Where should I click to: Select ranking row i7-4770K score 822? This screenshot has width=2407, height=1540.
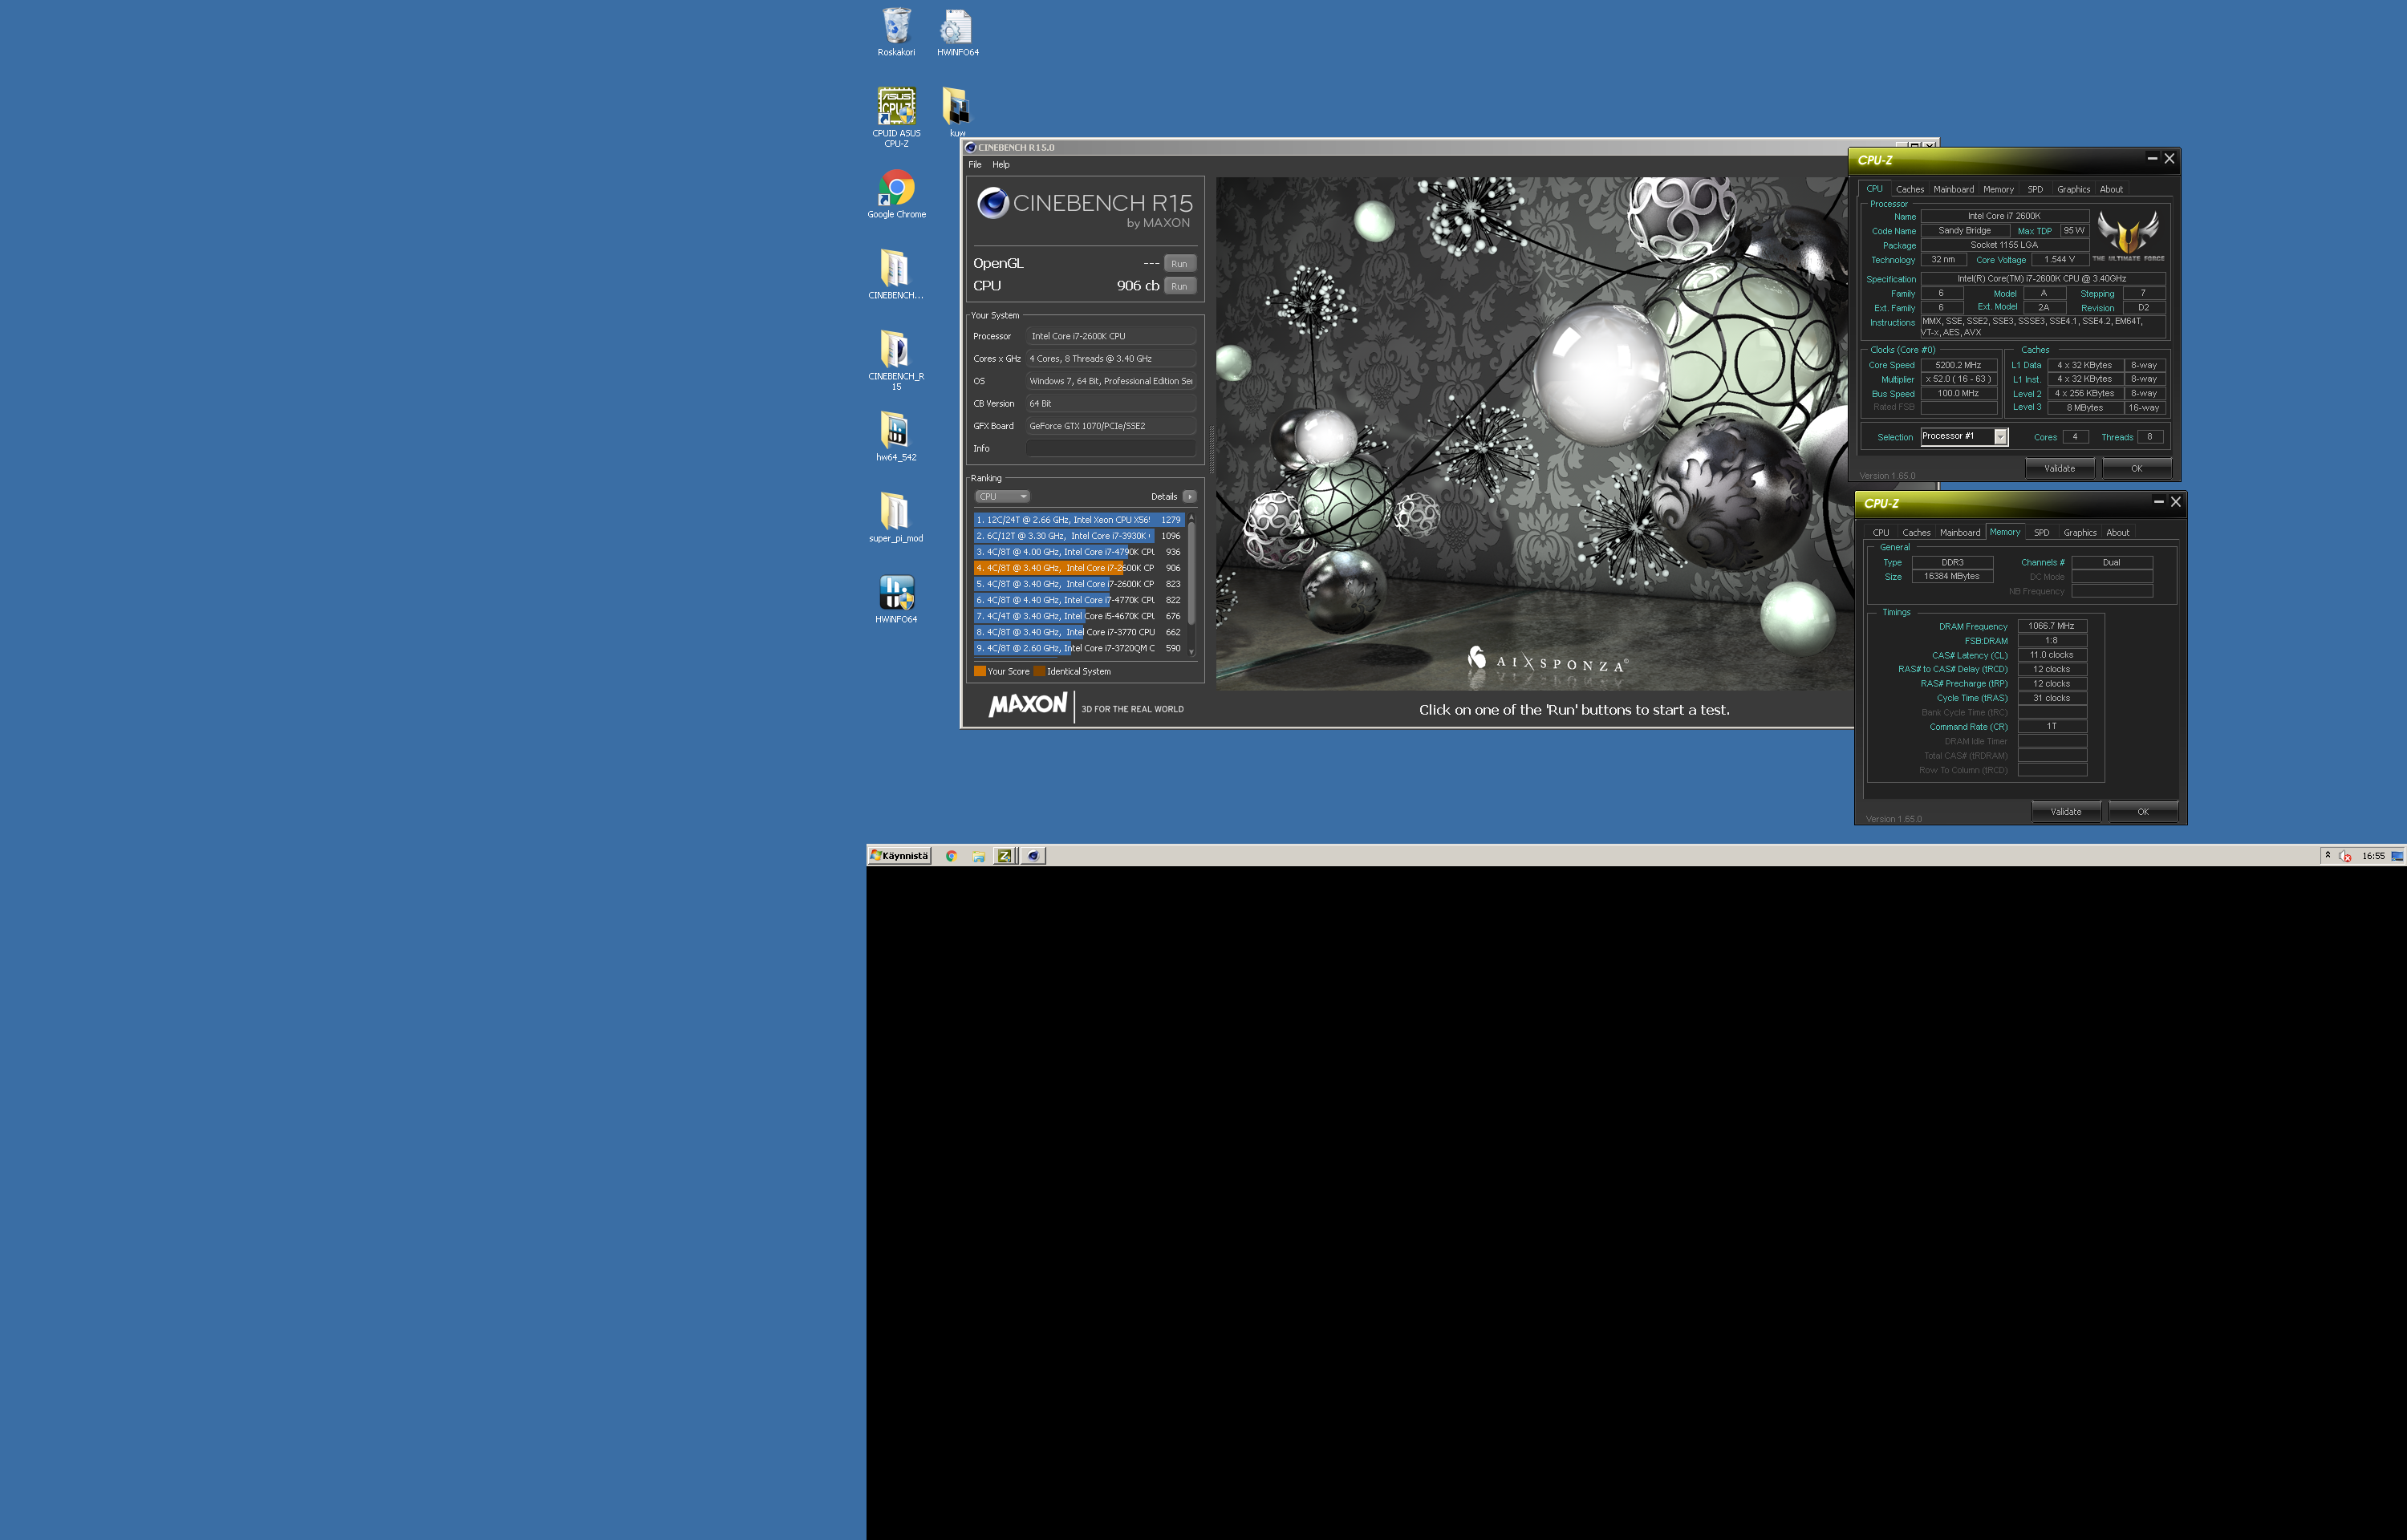(1079, 600)
